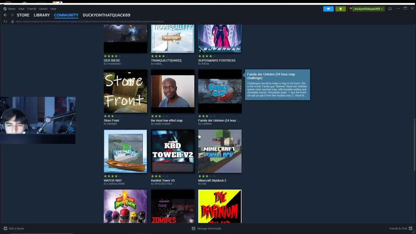Viewport: 416px width, 234px height.
Task: Click the padlock security icon
Action: point(12,21)
